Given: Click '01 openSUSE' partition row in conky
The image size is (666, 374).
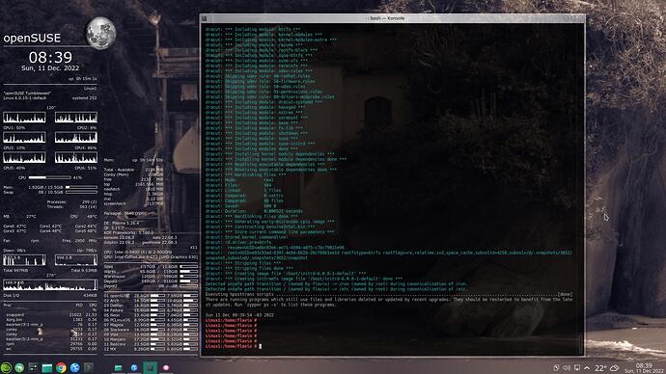Looking at the screenshot, I should tap(151, 296).
